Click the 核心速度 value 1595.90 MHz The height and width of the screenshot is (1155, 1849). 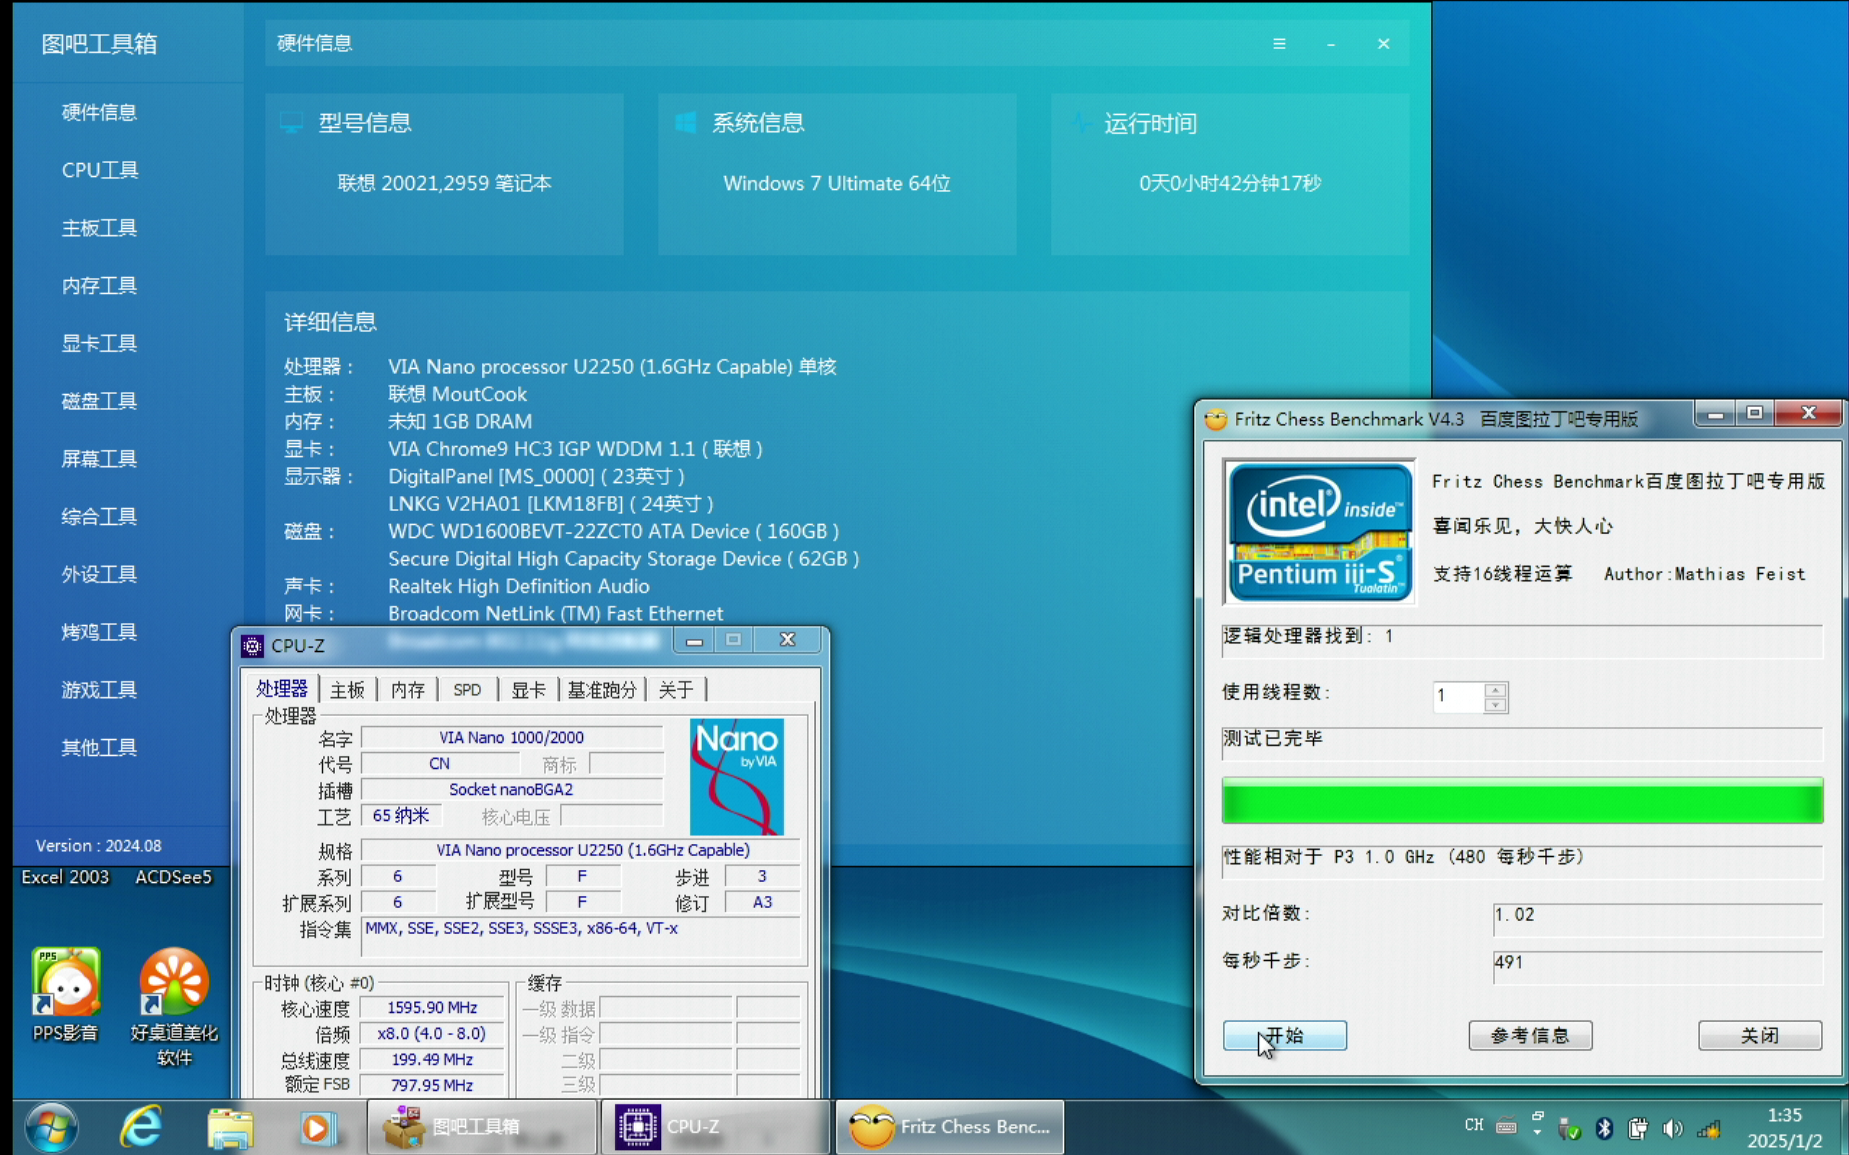(432, 1008)
